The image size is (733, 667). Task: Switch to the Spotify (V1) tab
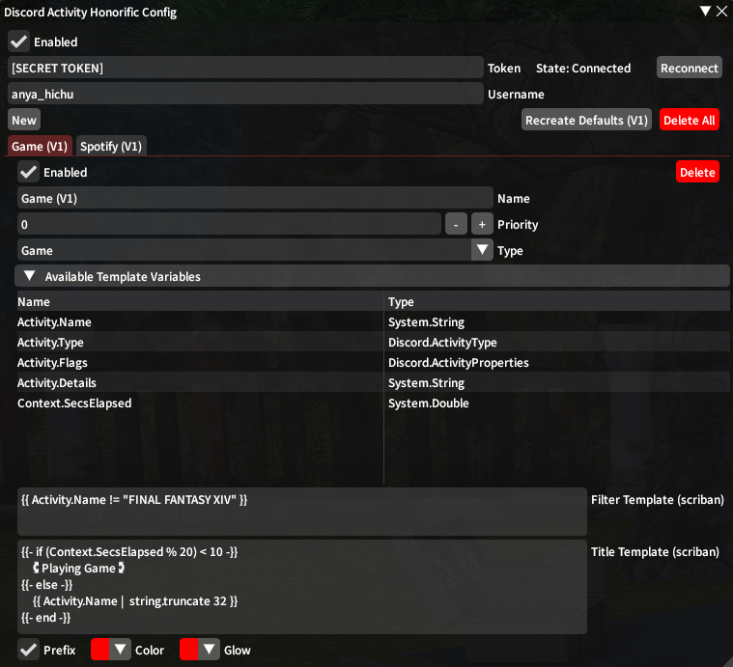[x=111, y=146]
